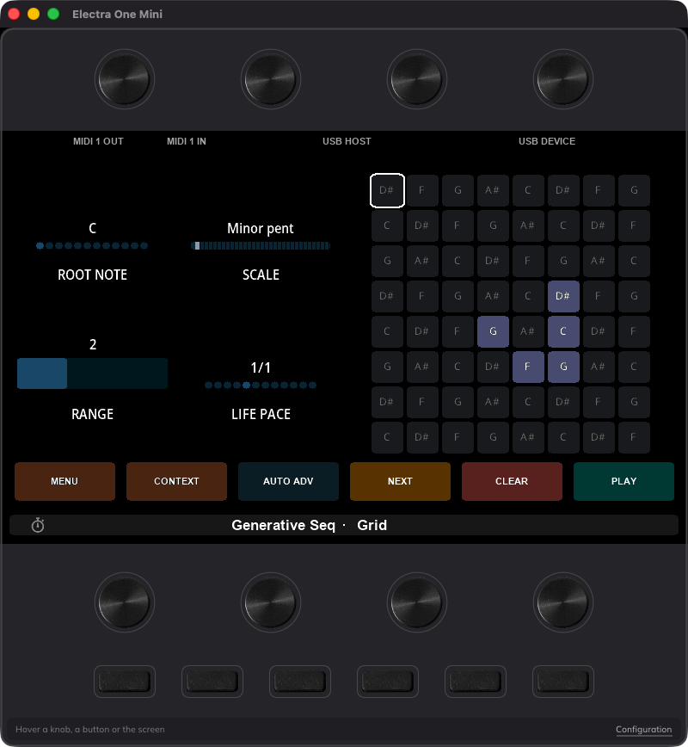Viewport: 688px width, 747px height.
Task: Click the first knob in the bottom row
Action: (x=124, y=602)
